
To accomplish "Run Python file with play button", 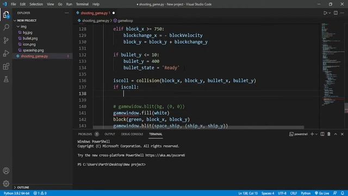I will click(x=325, y=13).
